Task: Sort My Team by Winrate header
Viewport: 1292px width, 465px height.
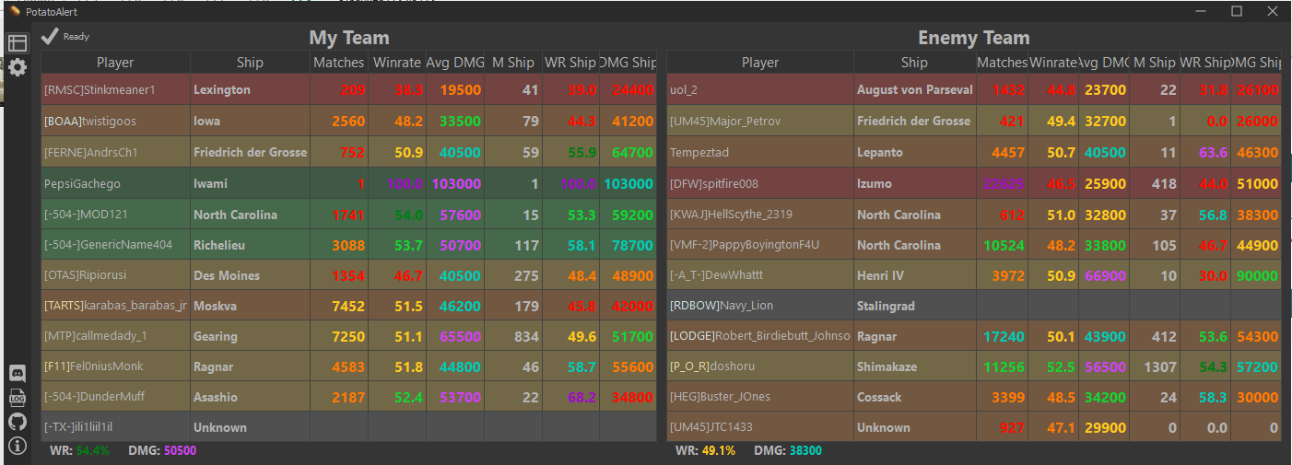Action: click(x=396, y=63)
